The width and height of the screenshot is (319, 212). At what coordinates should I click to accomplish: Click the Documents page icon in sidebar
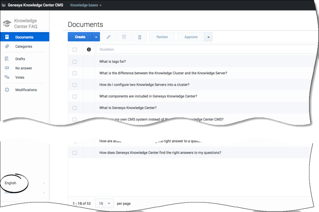click(7, 37)
